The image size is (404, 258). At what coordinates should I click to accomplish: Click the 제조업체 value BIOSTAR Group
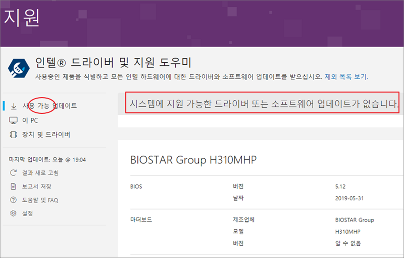[355, 220]
